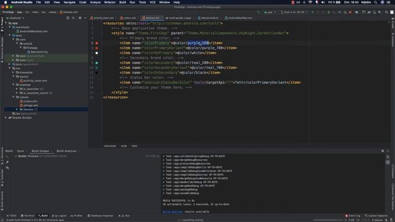Expand the drawable folder
Image resolution: width=395 pixels, height=222 pixels.
tap(14, 72)
